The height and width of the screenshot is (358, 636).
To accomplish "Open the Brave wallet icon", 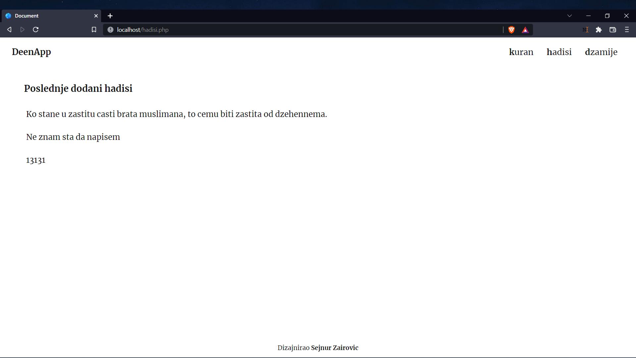I will (x=613, y=30).
